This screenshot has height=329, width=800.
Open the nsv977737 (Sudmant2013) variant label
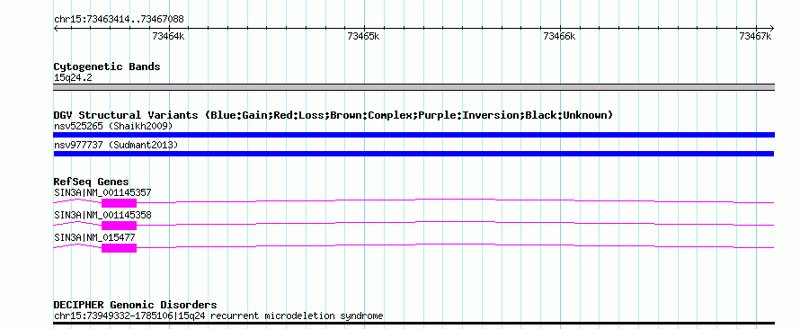click(x=116, y=146)
